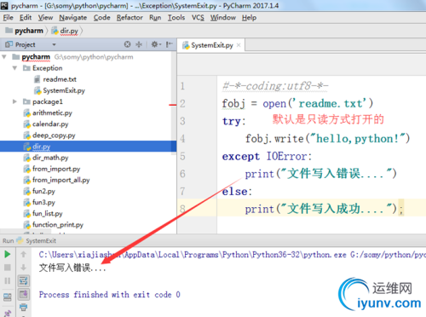
Task: Select from_import.py in project tree
Action: pos(52,169)
